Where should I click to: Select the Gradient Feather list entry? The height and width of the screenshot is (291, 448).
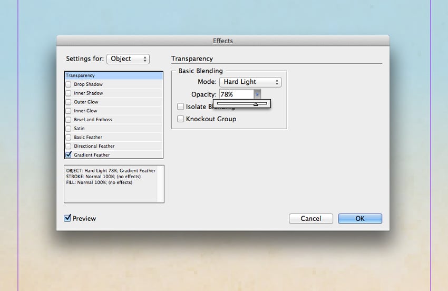tap(92, 155)
